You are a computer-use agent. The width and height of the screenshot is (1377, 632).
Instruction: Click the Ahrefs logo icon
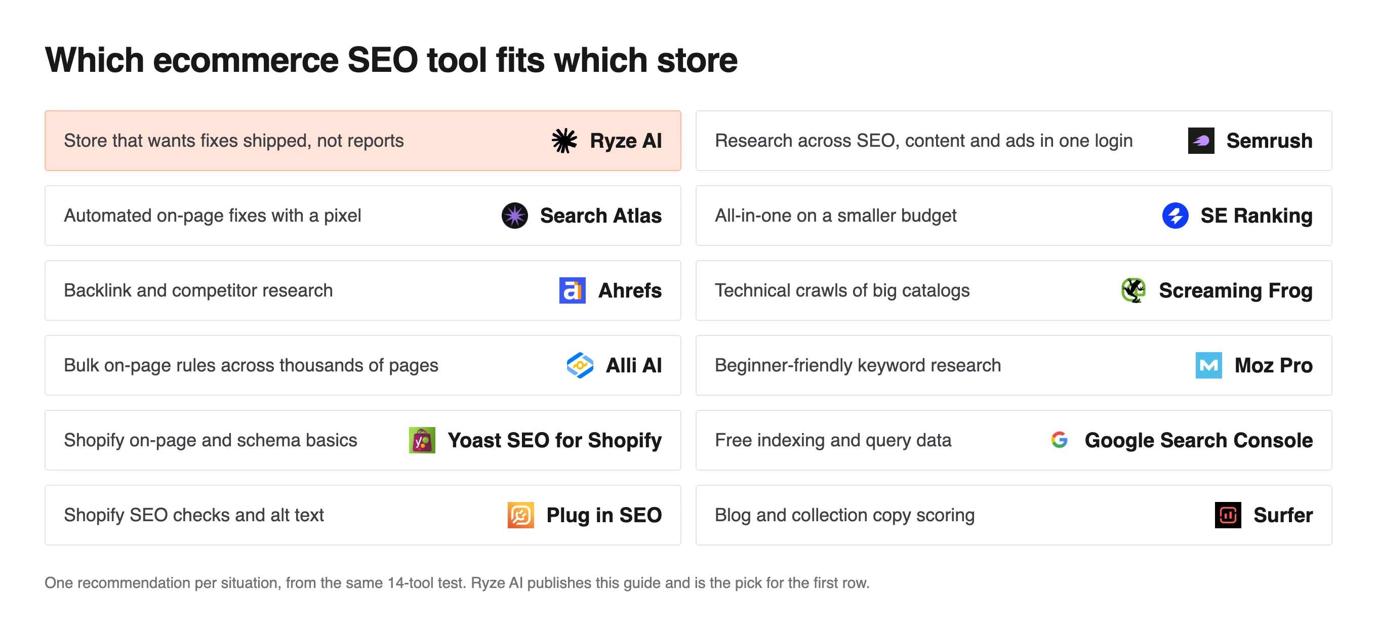pos(572,290)
